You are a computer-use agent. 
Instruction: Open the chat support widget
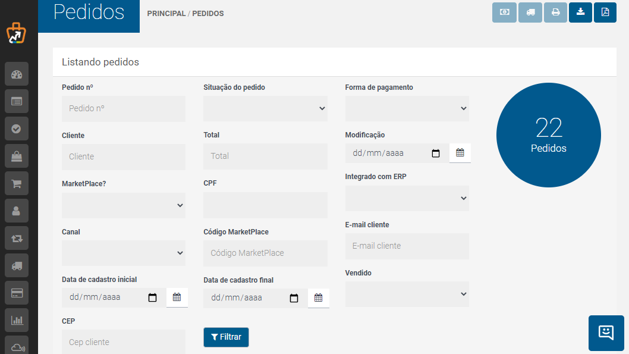pos(606,333)
